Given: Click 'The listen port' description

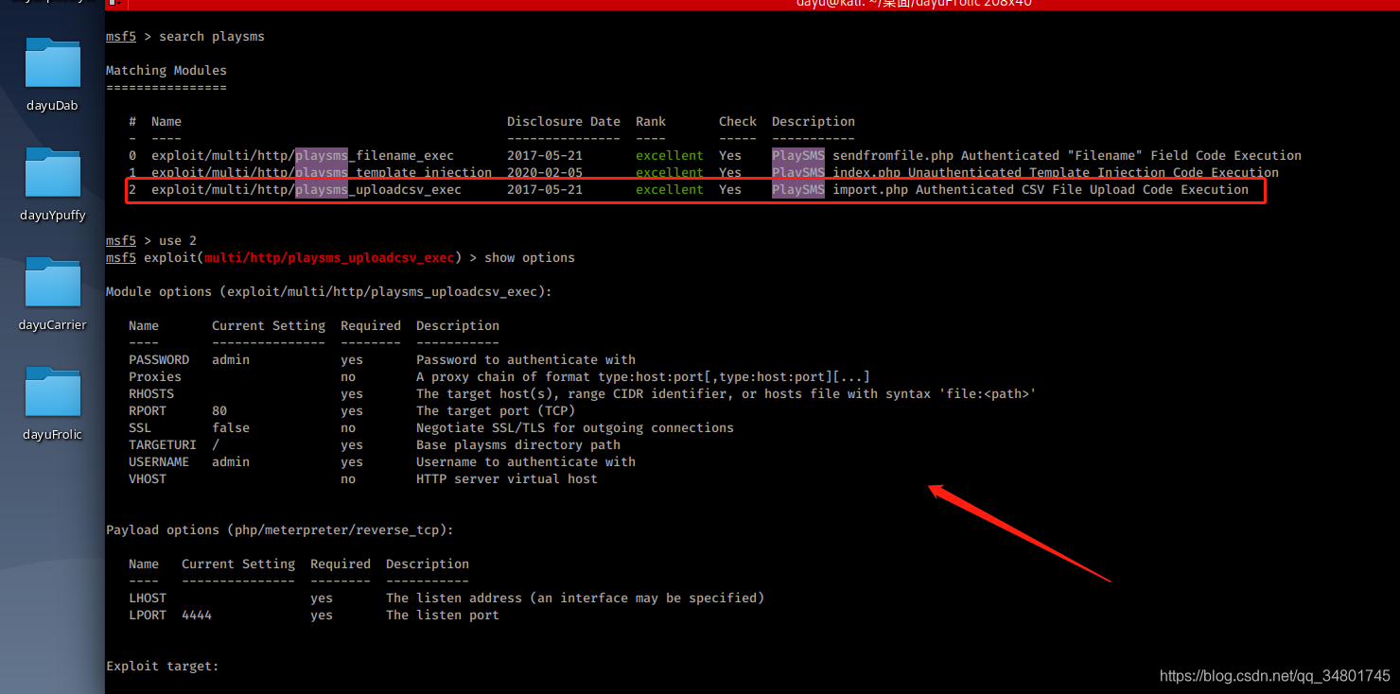Looking at the screenshot, I should coord(443,615).
